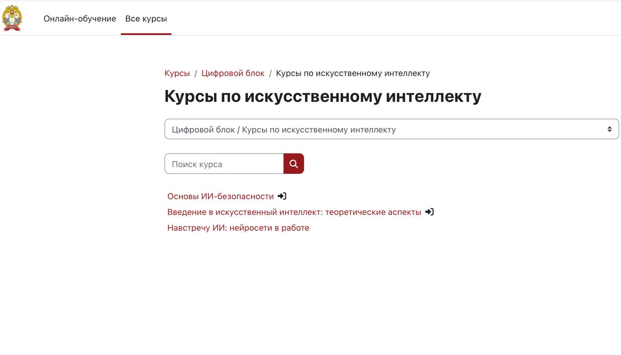Click the enroll arrow after "Основы ИИ-безопасности"
This screenshot has height=355, width=621.
coord(282,195)
